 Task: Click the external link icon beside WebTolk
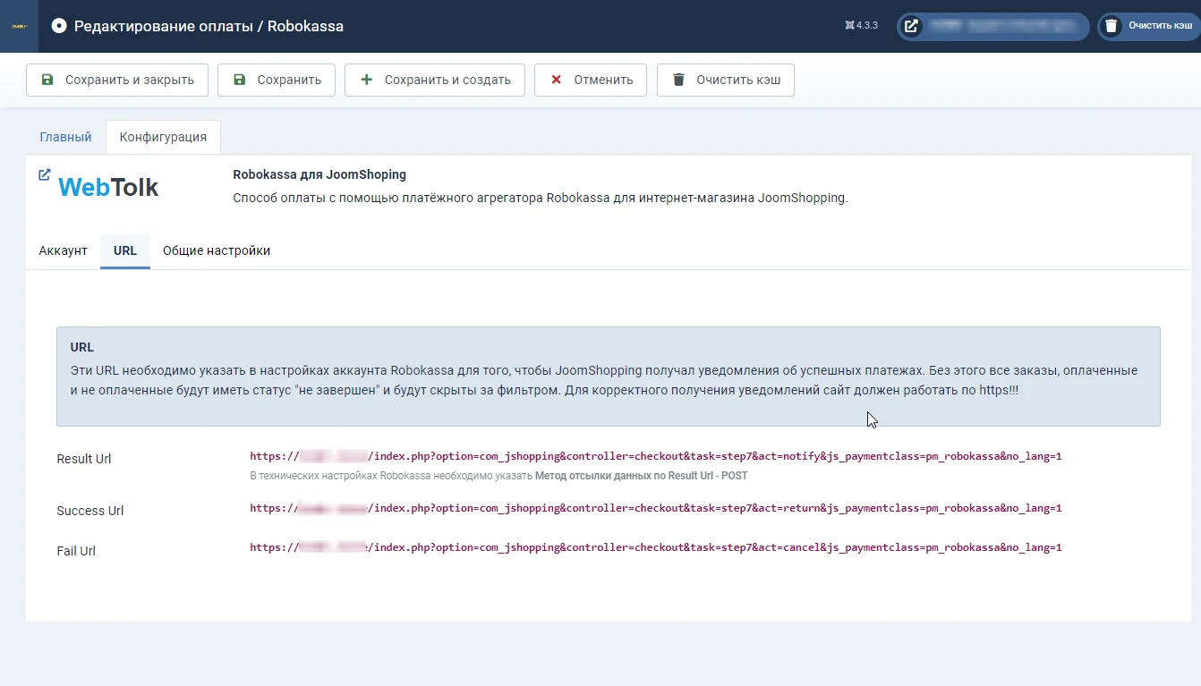coord(45,175)
